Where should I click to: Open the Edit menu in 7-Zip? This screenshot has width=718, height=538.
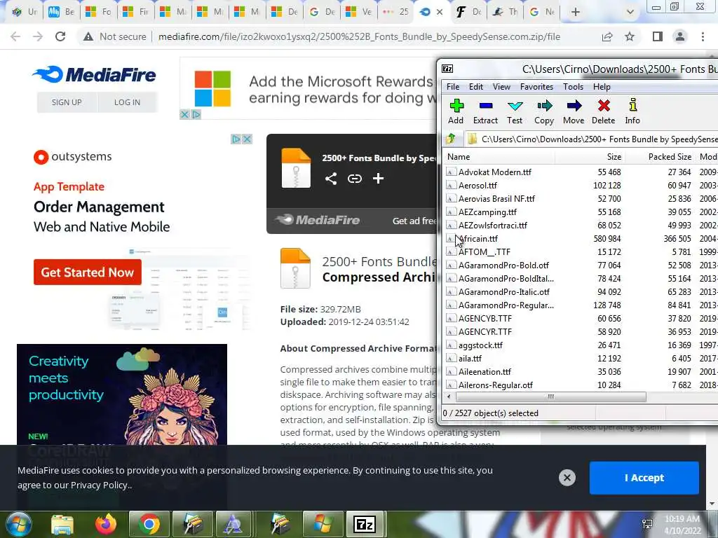(476, 86)
